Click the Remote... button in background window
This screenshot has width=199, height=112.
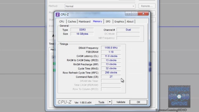(147, 6)
